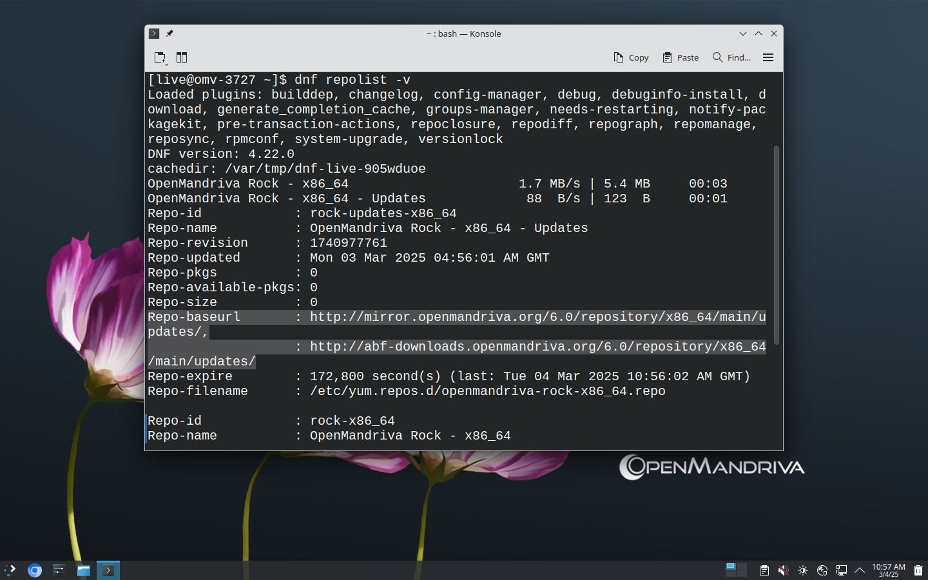Open the clock and calendar popup
The width and height of the screenshot is (928, 580).
(x=888, y=570)
